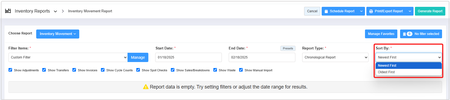Click the printer icon on Print/Export Report
Image resolution: width=450 pixels, height=100 pixels.
371,11
